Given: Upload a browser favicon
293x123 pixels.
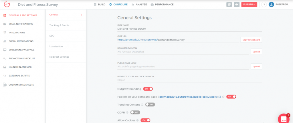Looking at the screenshot, I should (256, 52).
